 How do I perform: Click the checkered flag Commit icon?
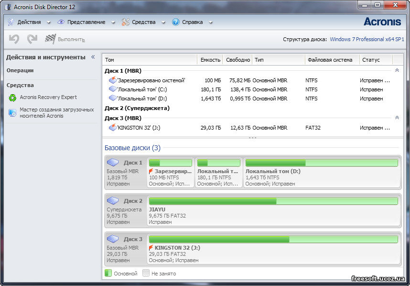pyautogui.click(x=50, y=39)
